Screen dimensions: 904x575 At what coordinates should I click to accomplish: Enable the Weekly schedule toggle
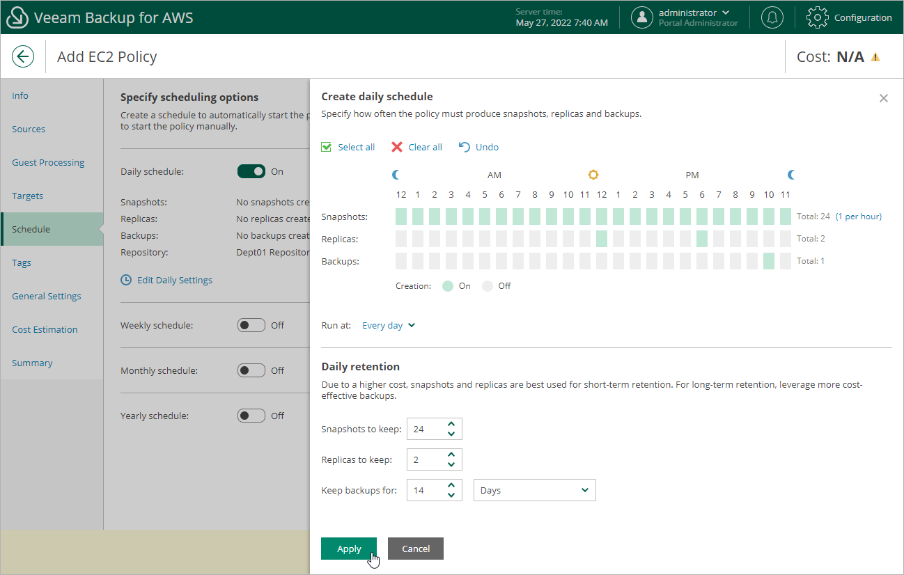[251, 325]
